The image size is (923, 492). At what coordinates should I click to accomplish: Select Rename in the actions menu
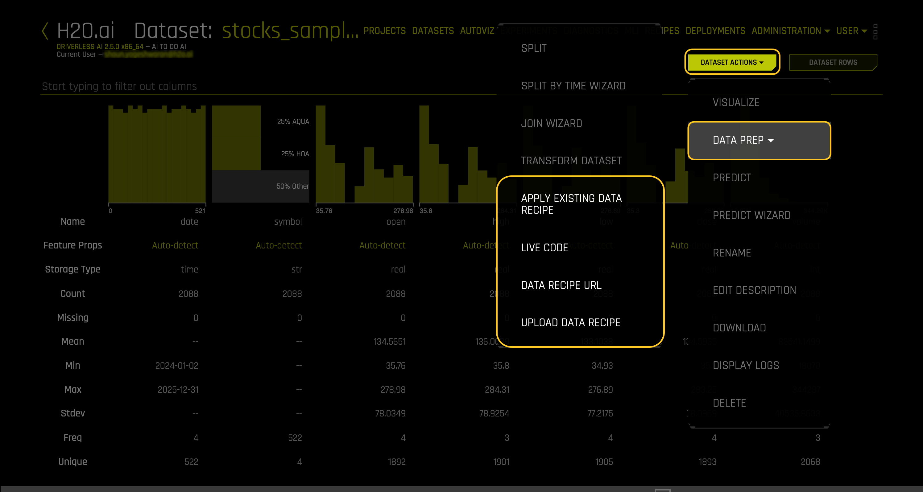(732, 253)
